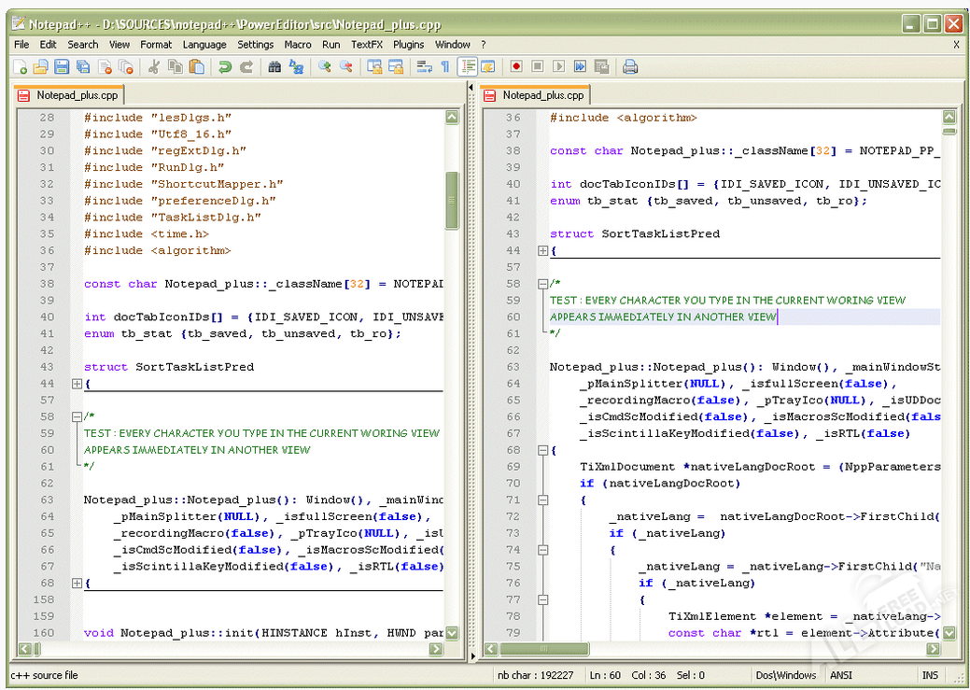
Task: Click the Cut scissors icon
Action: (x=154, y=66)
